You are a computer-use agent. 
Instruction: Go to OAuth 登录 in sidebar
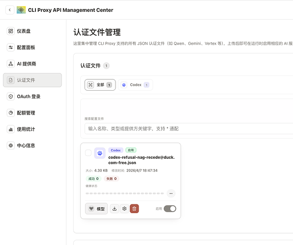pyautogui.click(x=32, y=97)
